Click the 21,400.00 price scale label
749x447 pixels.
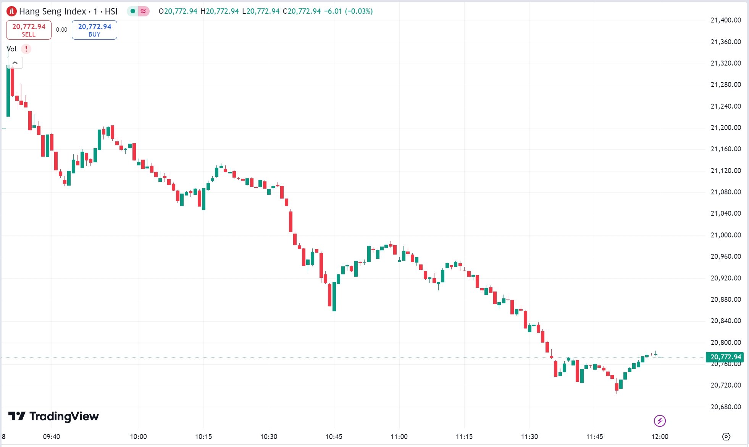725,20
